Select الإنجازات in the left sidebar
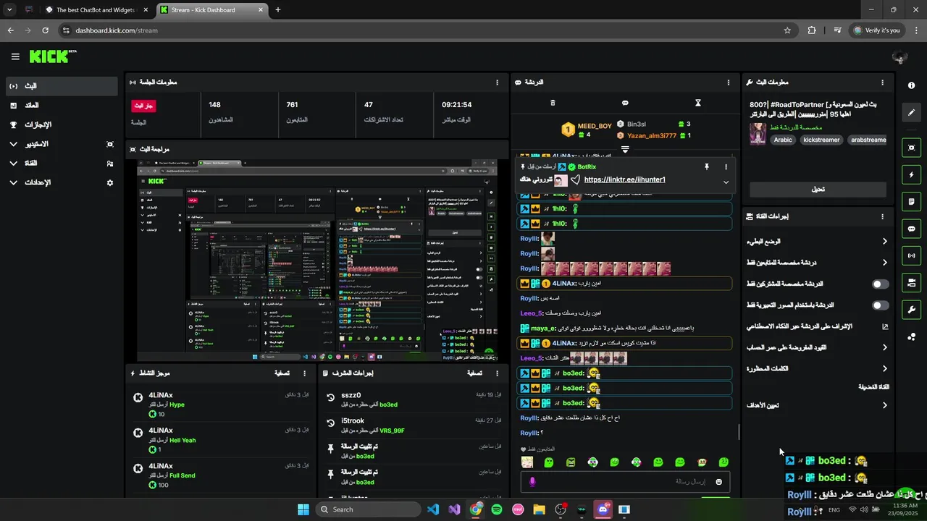The image size is (927, 521). pos(61,124)
